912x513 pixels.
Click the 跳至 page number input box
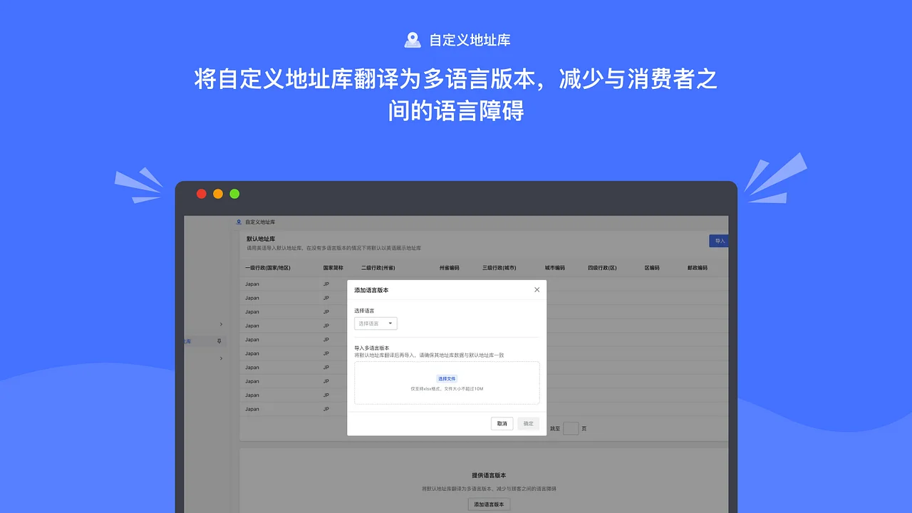pos(571,428)
